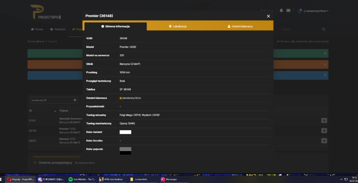The height and width of the screenshot is (183, 358).
Task: Click VUID value 36148
Action: click(123, 38)
